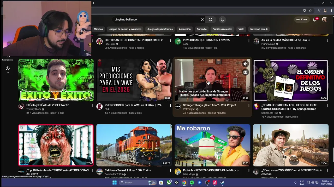Toggle captions on the Stranger Things preview
The image size is (334, 187).
(245, 72)
